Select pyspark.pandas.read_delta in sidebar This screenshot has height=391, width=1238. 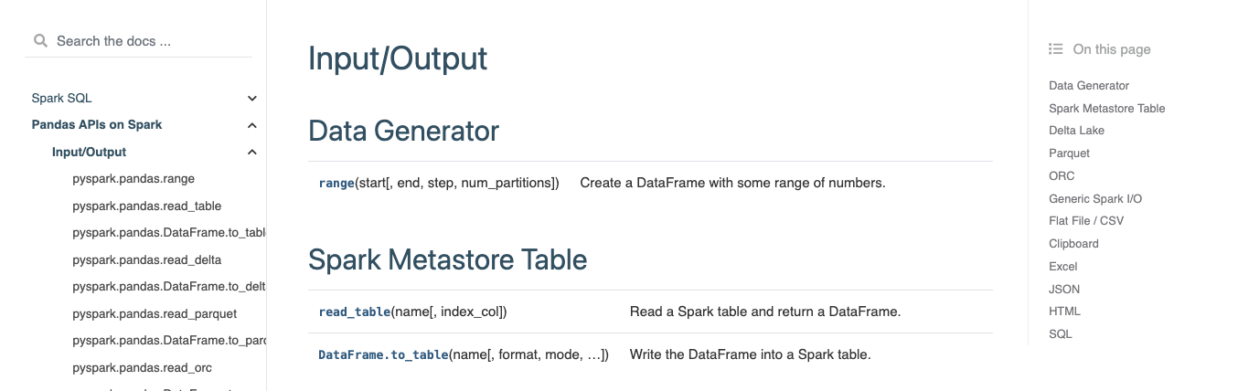pyautogui.click(x=146, y=259)
